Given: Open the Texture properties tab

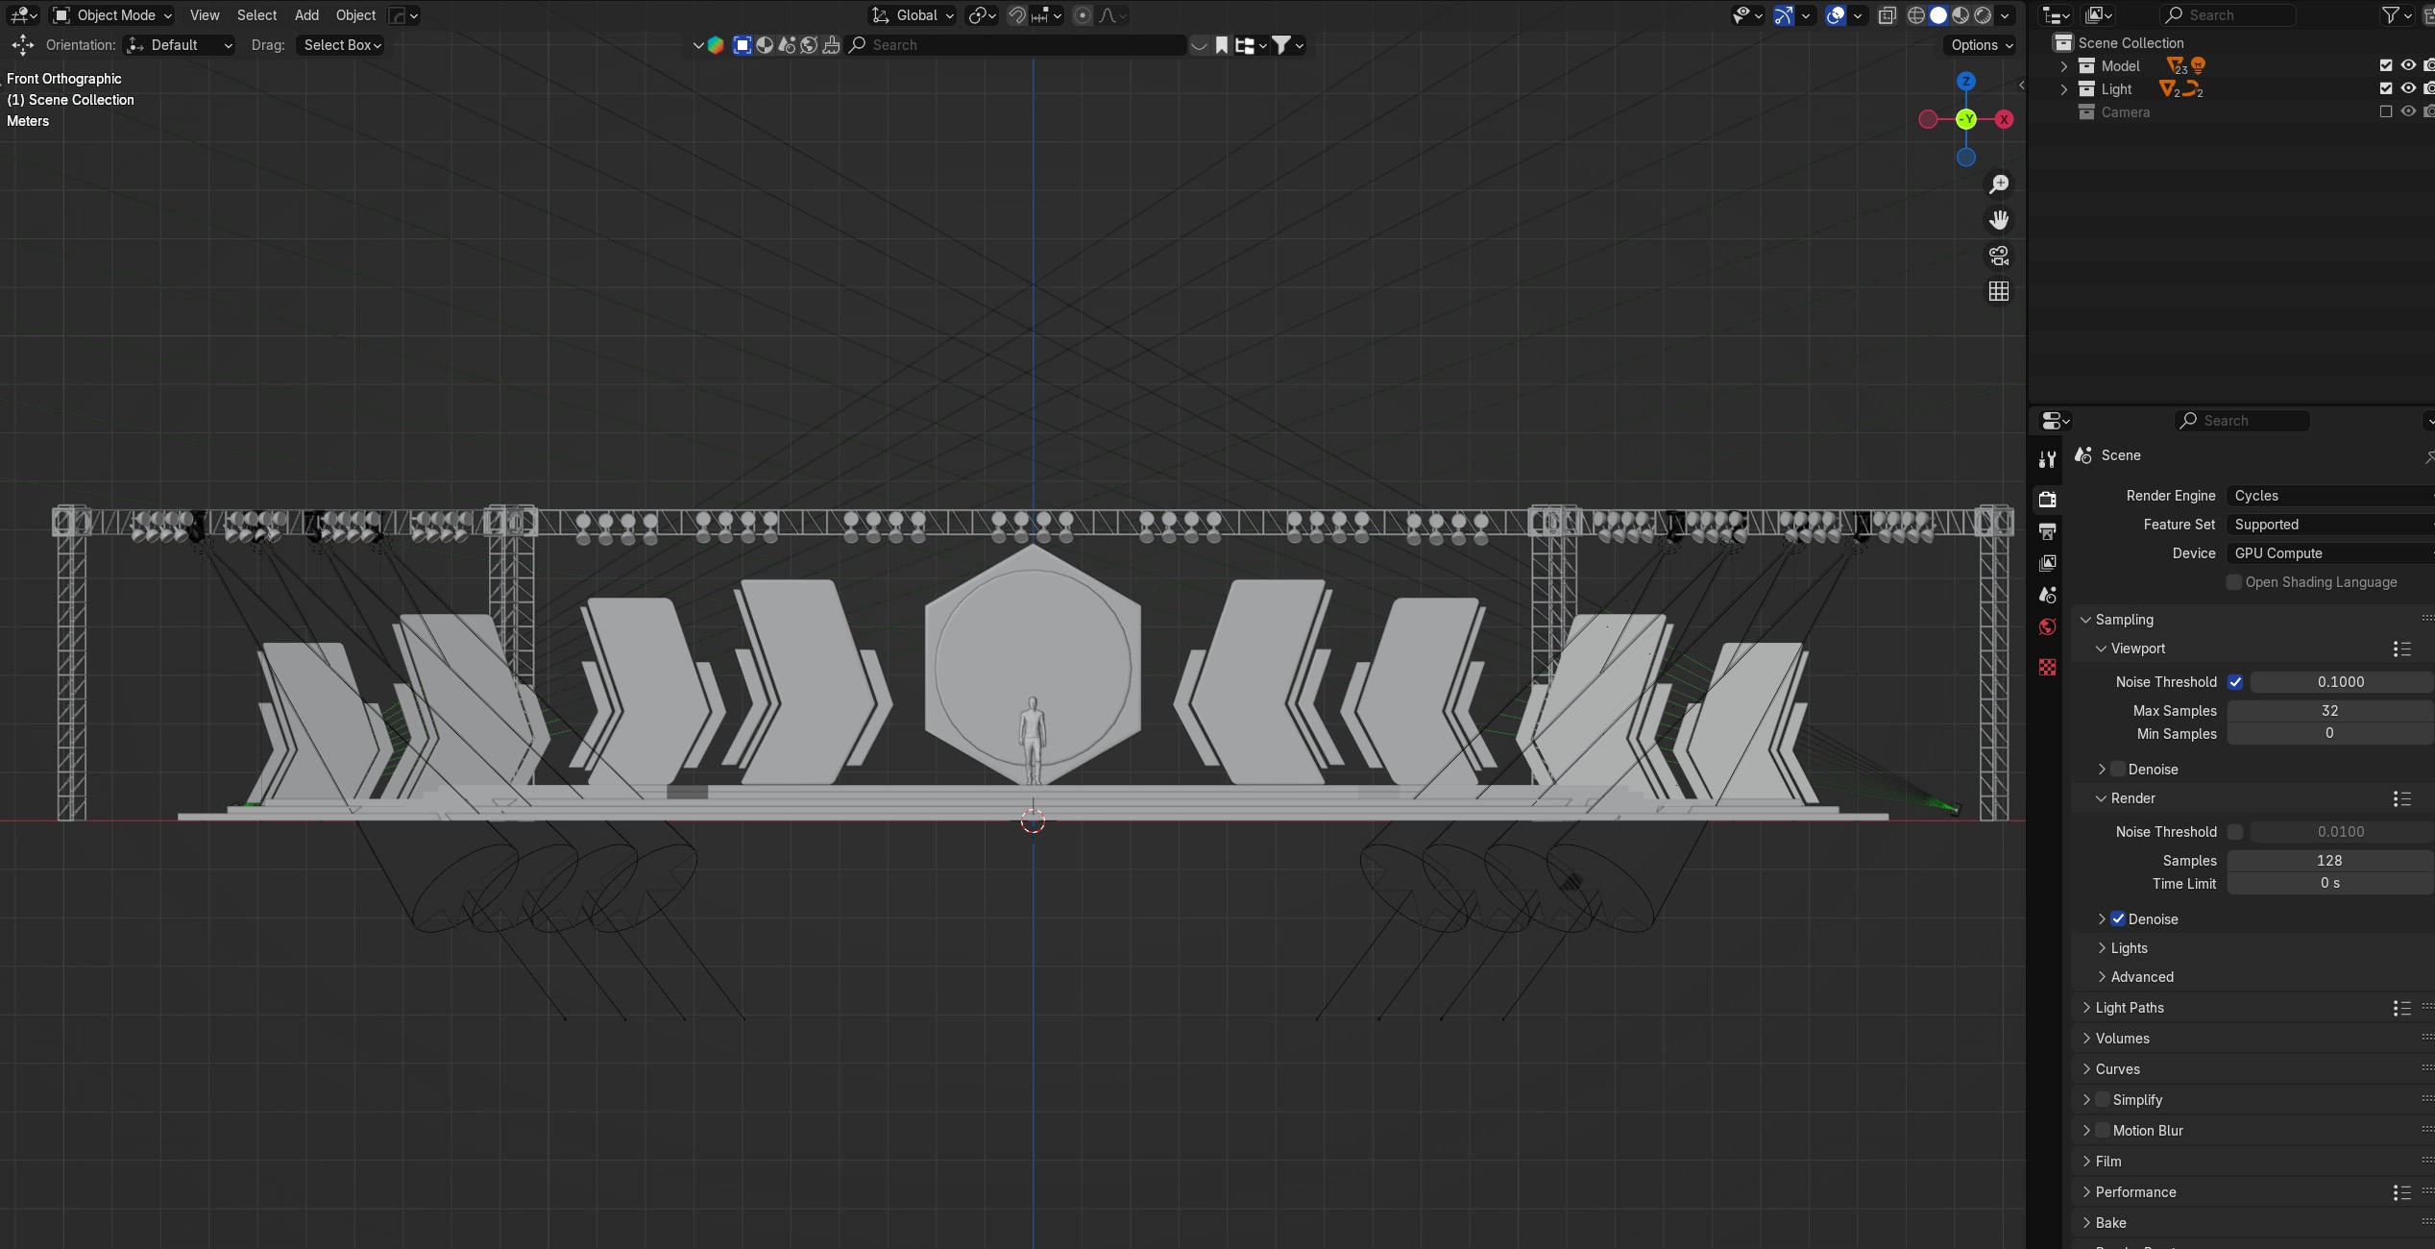Looking at the screenshot, I should coord(2047,668).
